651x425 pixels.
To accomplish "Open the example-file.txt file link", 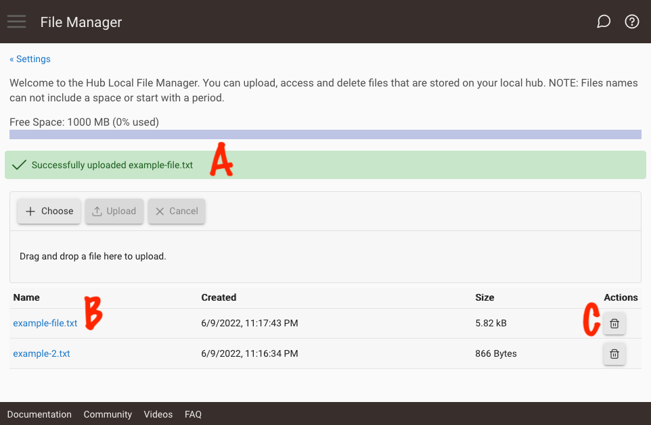I will [45, 323].
